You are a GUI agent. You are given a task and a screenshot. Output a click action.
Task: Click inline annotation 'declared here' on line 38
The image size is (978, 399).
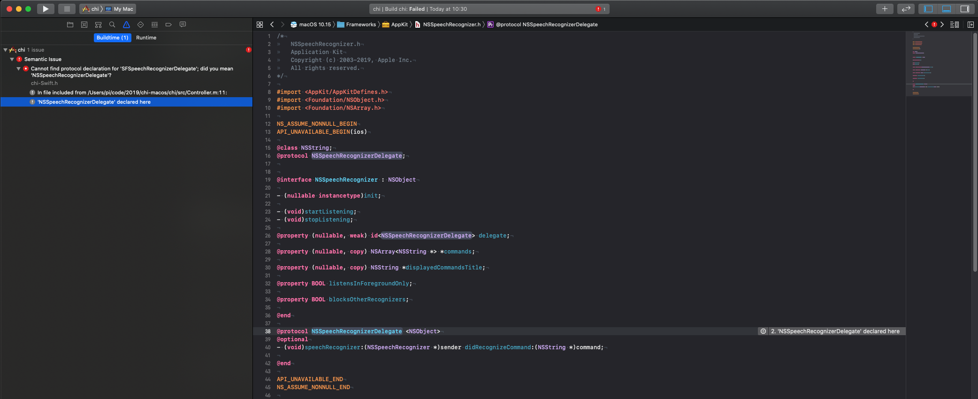[x=832, y=331]
